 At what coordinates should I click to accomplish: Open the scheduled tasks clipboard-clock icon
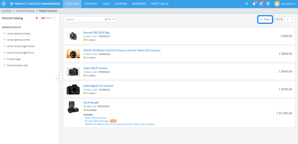261,4
